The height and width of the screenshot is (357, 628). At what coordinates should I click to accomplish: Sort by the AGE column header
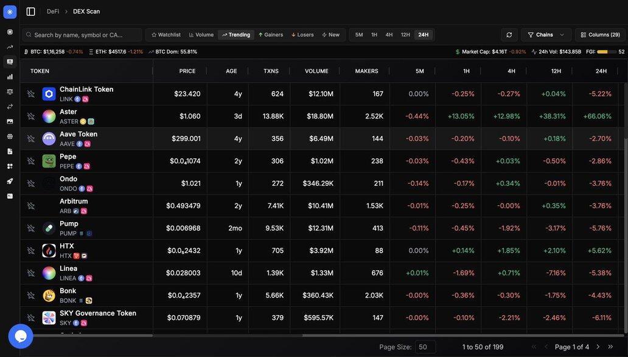231,71
